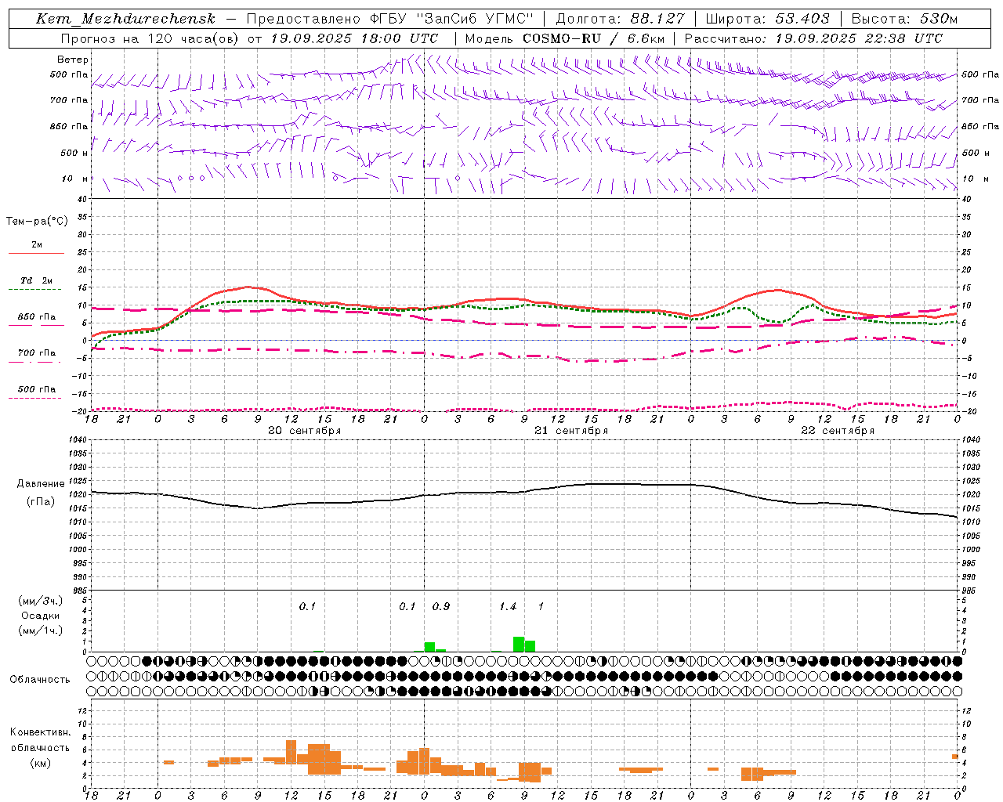Viewport: 1003px width, 802px height.
Task: Click the 21 сентября date label
Action: [x=571, y=431]
